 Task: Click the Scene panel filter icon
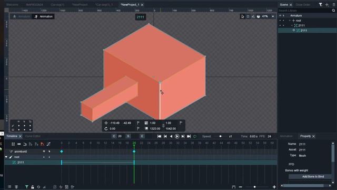321,5
